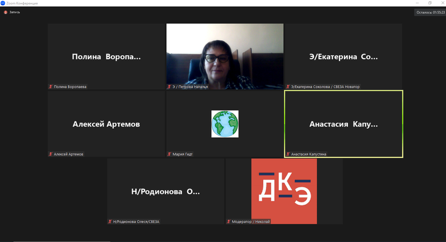Click the Алексей Артемов participant tile
Viewport: 446px width, 242px height.
point(106,124)
